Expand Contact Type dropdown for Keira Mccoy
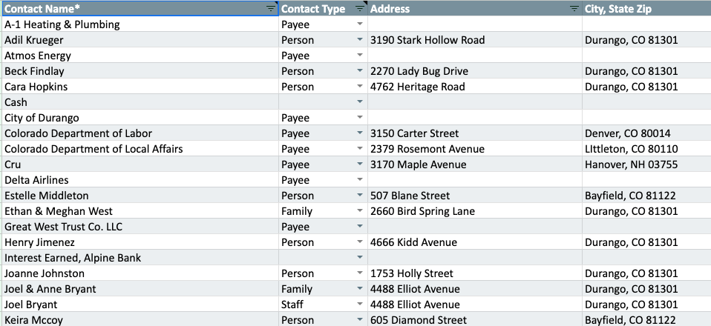Image resolution: width=711 pixels, height=326 pixels. coord(360,320)
